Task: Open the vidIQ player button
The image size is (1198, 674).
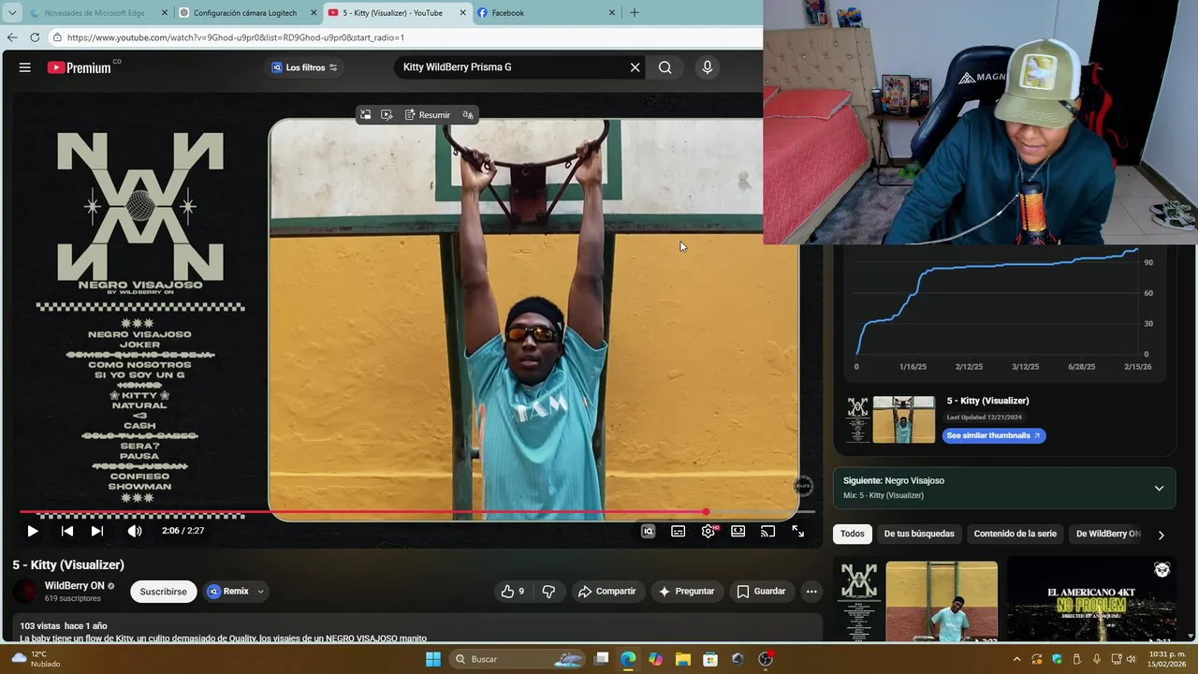Action: pyautogui.click(x=648, y=531)
